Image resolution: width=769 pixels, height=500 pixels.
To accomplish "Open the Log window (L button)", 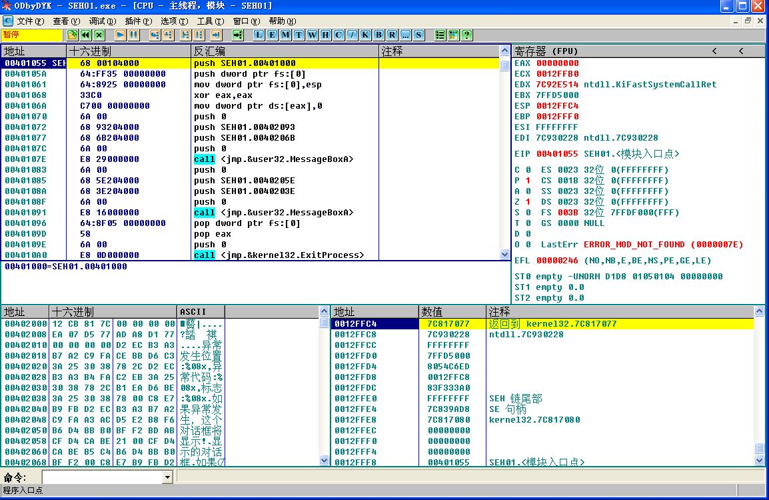I will (259, 35).
